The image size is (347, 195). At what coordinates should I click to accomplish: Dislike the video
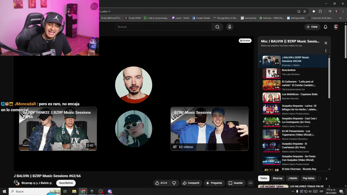click(174, 183)
